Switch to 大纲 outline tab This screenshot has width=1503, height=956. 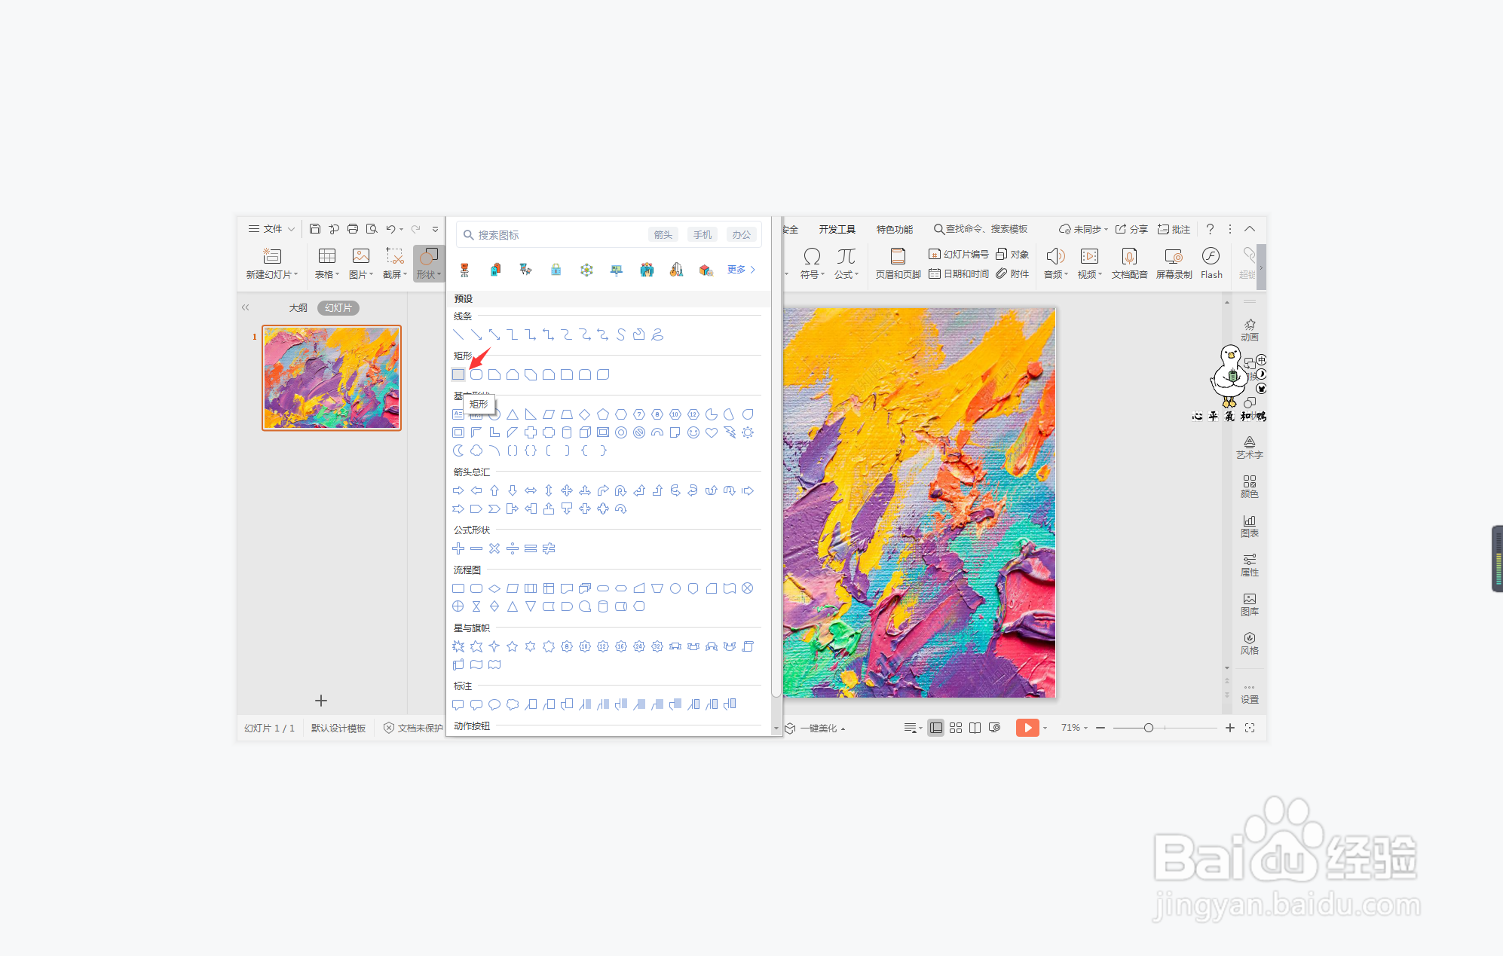coord(298,308)
